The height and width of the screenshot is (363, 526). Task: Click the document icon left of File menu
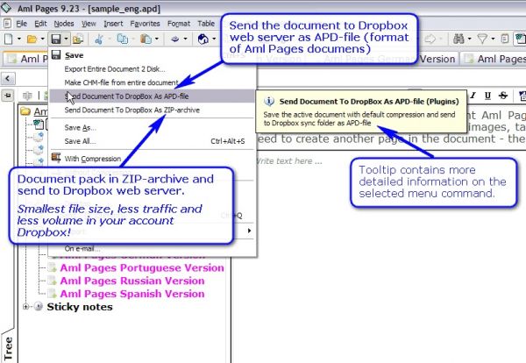(x=7, y=24)
